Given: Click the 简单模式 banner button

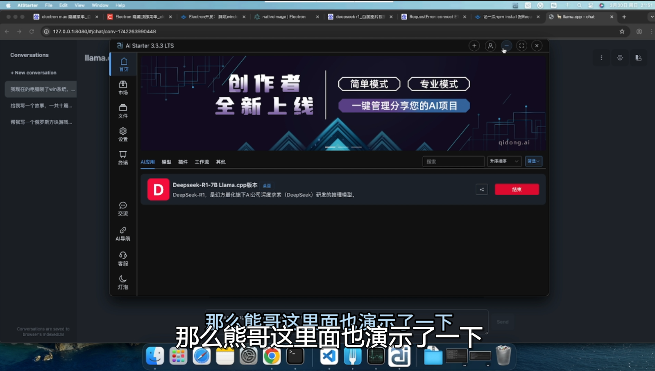Looking at the screenshot, I should 369,84.
